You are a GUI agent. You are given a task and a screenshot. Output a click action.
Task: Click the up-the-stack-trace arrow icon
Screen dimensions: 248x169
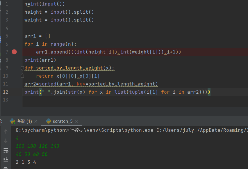(6, 131)
